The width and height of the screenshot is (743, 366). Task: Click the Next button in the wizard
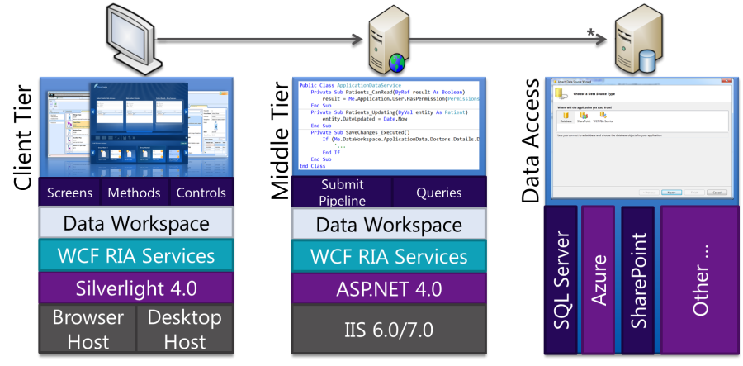click(670, 192)
